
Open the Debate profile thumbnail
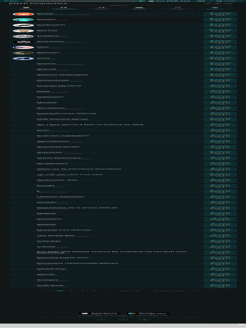[x=23, y=20]
